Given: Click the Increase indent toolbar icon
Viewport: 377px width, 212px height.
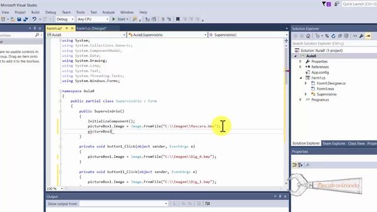Looking at the screenshot, I should 154,19.
